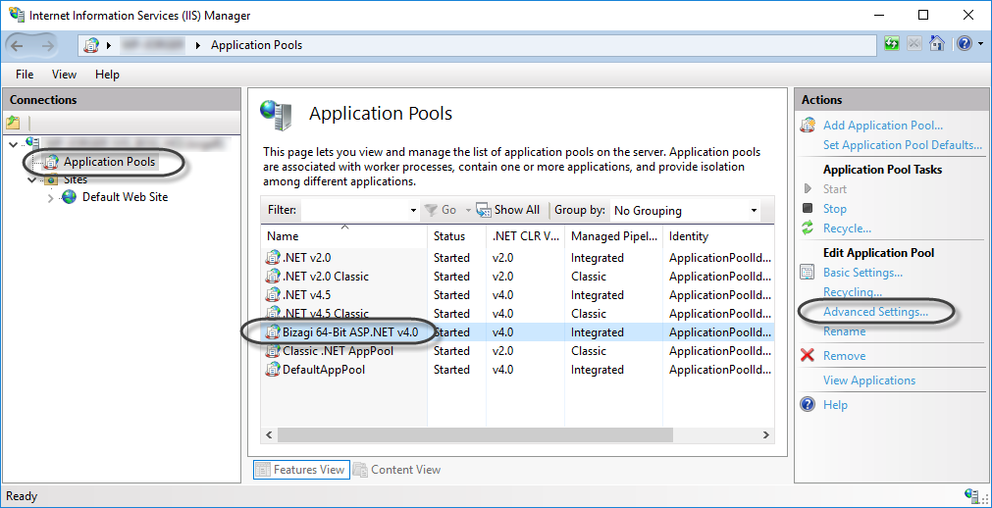
Task: Select Default Web Site in tree
Action: 126,197
